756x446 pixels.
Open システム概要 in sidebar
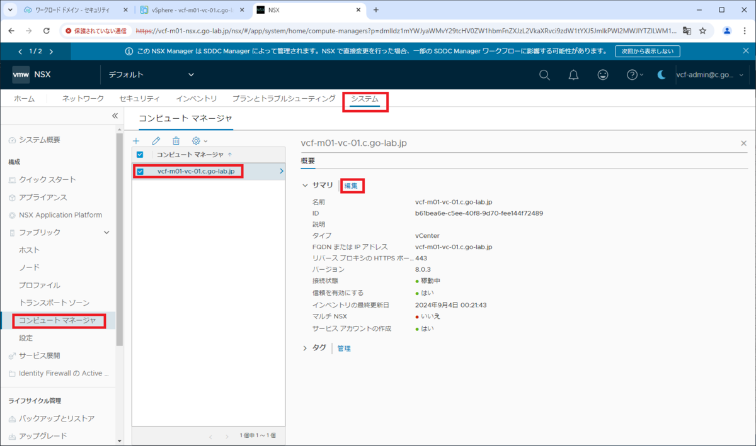[x=40, y=140]
